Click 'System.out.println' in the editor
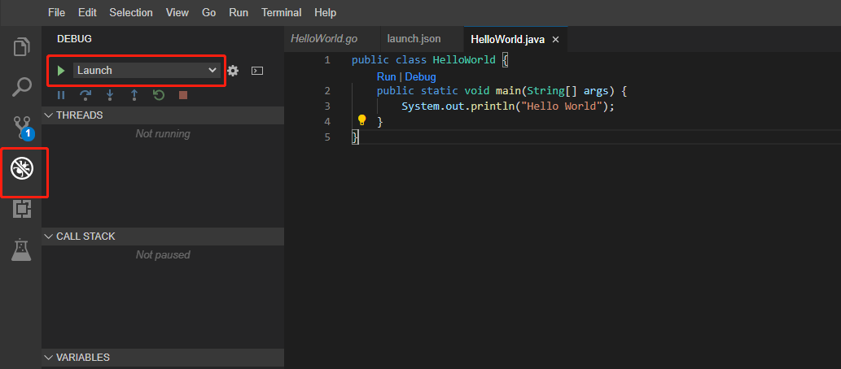 458,106
